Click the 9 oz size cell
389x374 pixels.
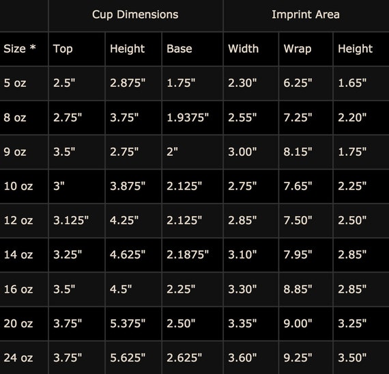tap(24, 152)
